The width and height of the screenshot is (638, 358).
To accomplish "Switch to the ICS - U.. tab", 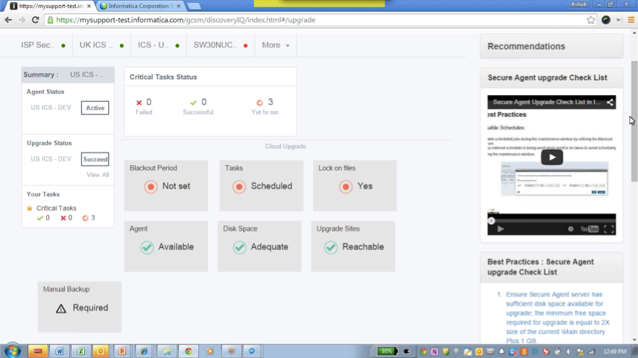I will (159, 45).
